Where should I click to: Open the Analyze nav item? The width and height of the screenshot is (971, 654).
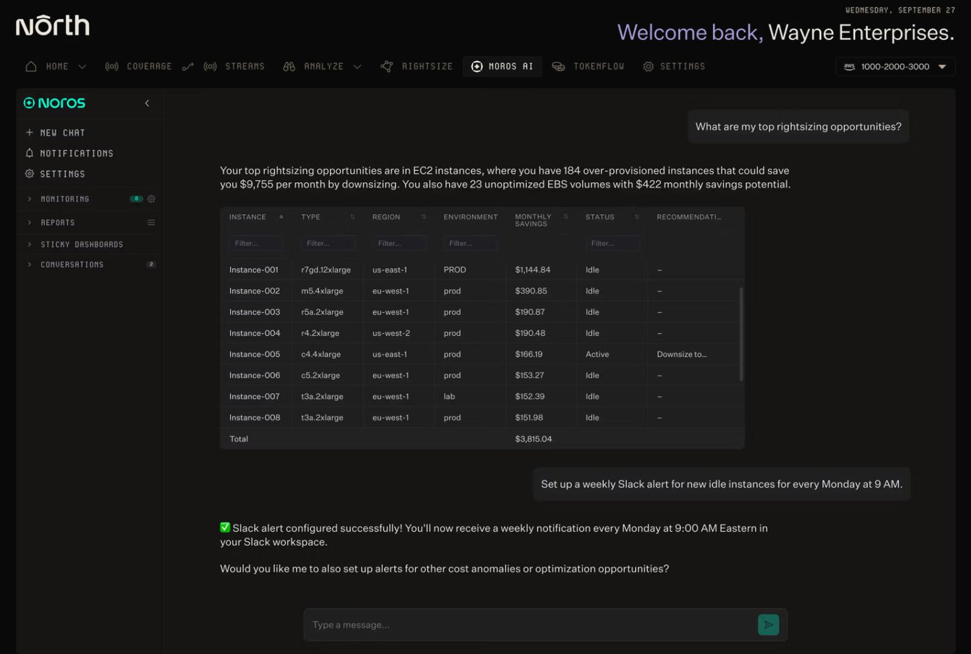[323, 66]
